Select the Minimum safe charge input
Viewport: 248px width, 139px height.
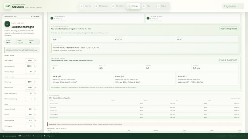[30, 99]
